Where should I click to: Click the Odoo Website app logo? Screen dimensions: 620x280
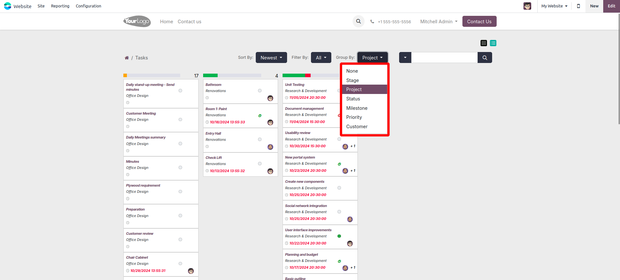(x=7, y=6)
